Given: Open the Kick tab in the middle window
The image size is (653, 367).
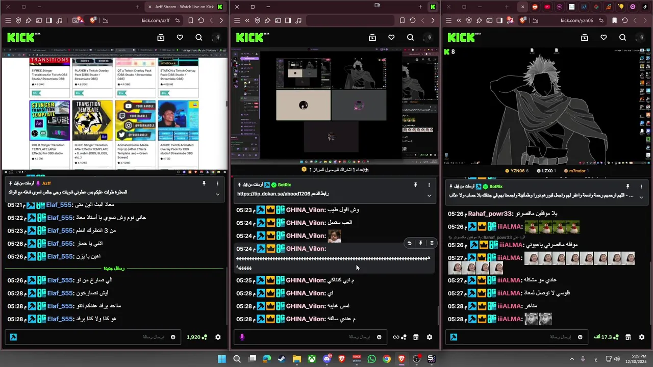Looking at the screenshot, I should (x=433, y=7).
